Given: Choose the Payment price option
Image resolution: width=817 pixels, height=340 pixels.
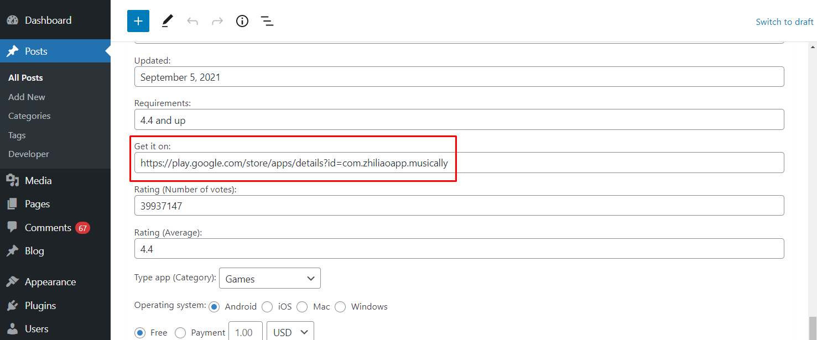Looking at the screenshot, I should click(x=180, y=333).
